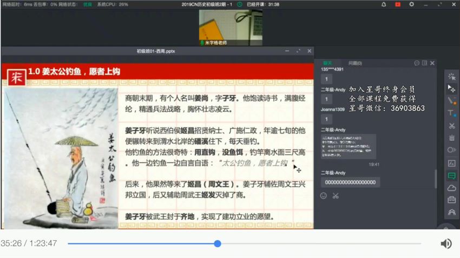
Task: Open the toolbox briefcase icon
Action: 451,200
